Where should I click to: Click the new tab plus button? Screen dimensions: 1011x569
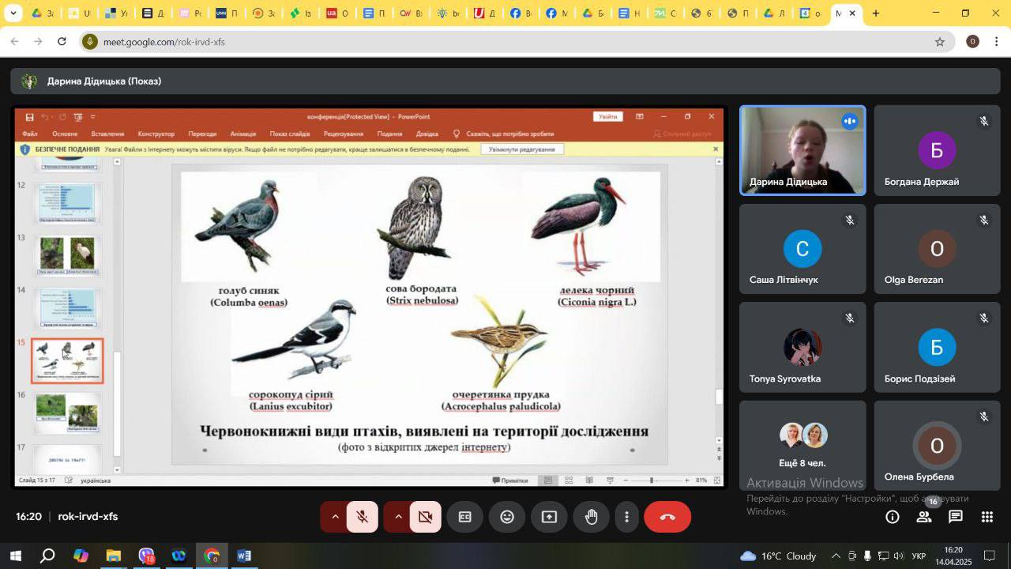coord(875,13)
